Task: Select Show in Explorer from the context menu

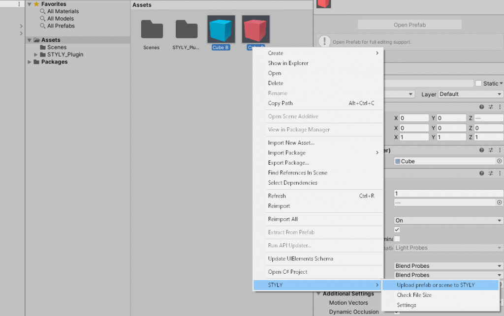Action: click(288, 63)
